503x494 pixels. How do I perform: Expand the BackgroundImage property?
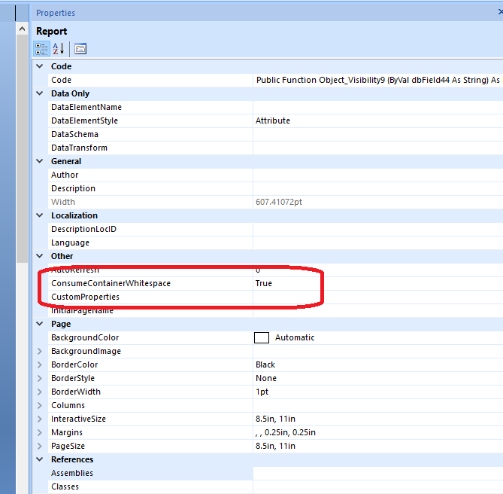(x=40, y=351)
